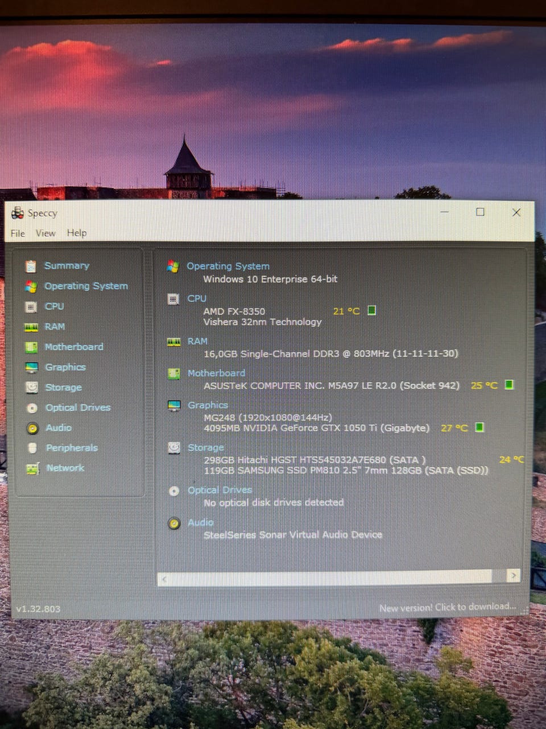Click the Optical Drives heading in summary
This screenshot has height=729, width=546.
[220, 490]
